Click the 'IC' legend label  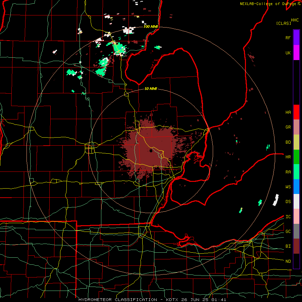pyautogui.click(x=288, y=217)
